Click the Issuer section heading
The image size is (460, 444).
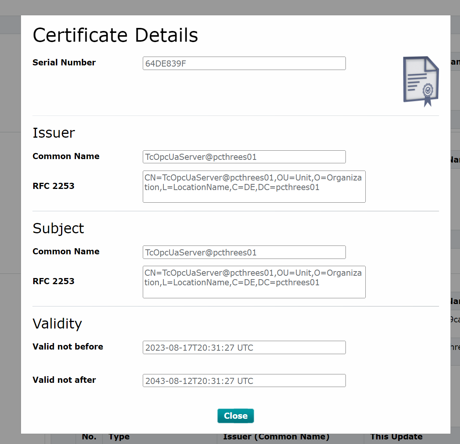pyautogui.click(x=54, y=133)
